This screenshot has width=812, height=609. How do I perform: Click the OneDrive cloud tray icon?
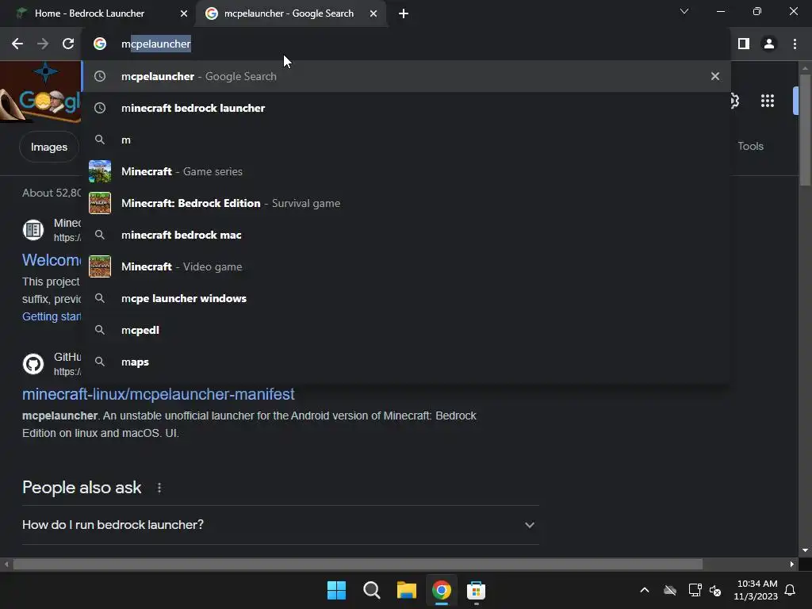point(670,590)
